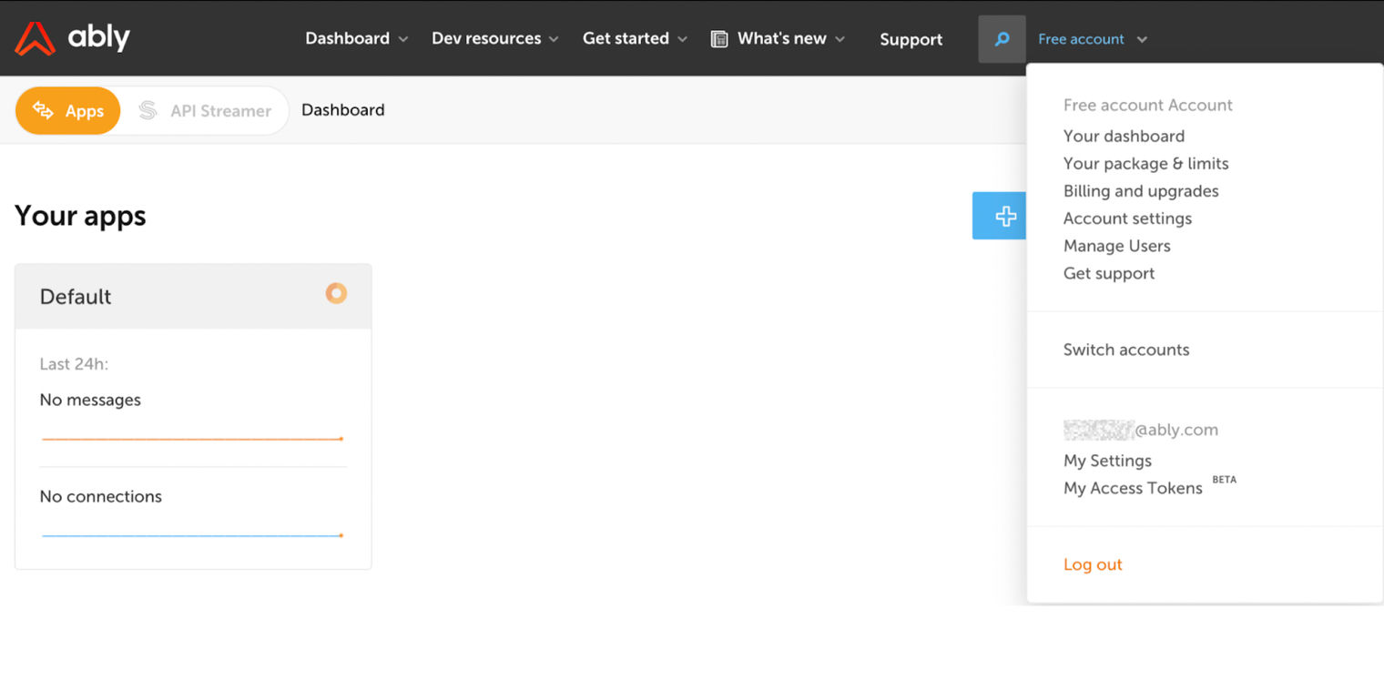Open the Support page from the top bar
Screen dimensions: 1384x690
click(x=911, y=39)
